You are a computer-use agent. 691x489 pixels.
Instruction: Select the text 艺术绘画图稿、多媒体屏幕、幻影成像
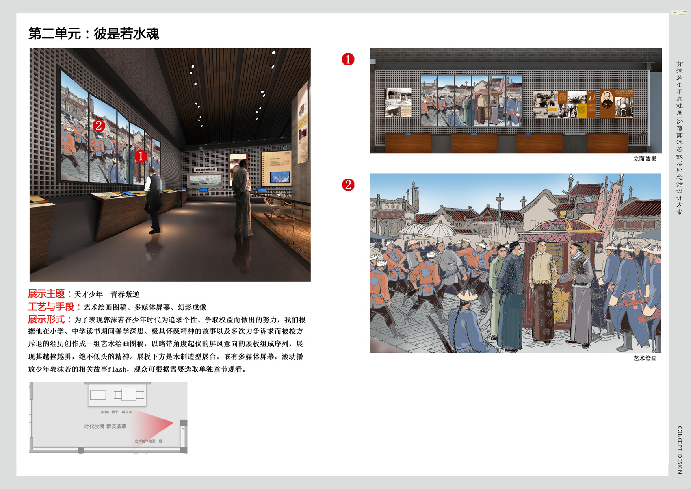pos(145,307)
